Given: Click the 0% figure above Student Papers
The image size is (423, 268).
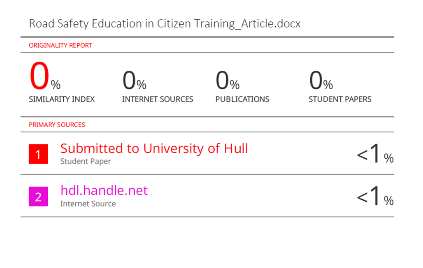Looking at the screenshot, I should 321,81.
